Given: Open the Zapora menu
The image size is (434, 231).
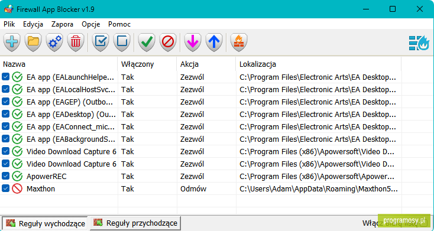Looking at the screenshot, I should (x=62, y=24).
